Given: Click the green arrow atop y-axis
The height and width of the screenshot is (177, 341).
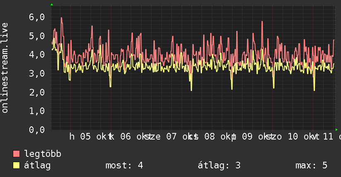Looking at the screenshot, I should pyautogui.click(x=52, y=5).
